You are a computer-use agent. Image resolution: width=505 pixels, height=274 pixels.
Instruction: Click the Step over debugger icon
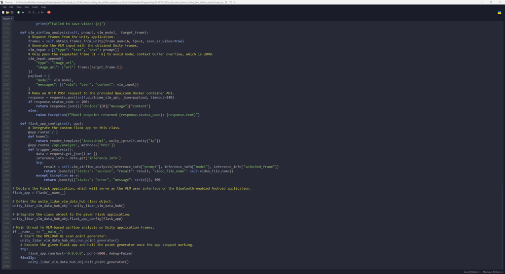click(x=29, y=12)
